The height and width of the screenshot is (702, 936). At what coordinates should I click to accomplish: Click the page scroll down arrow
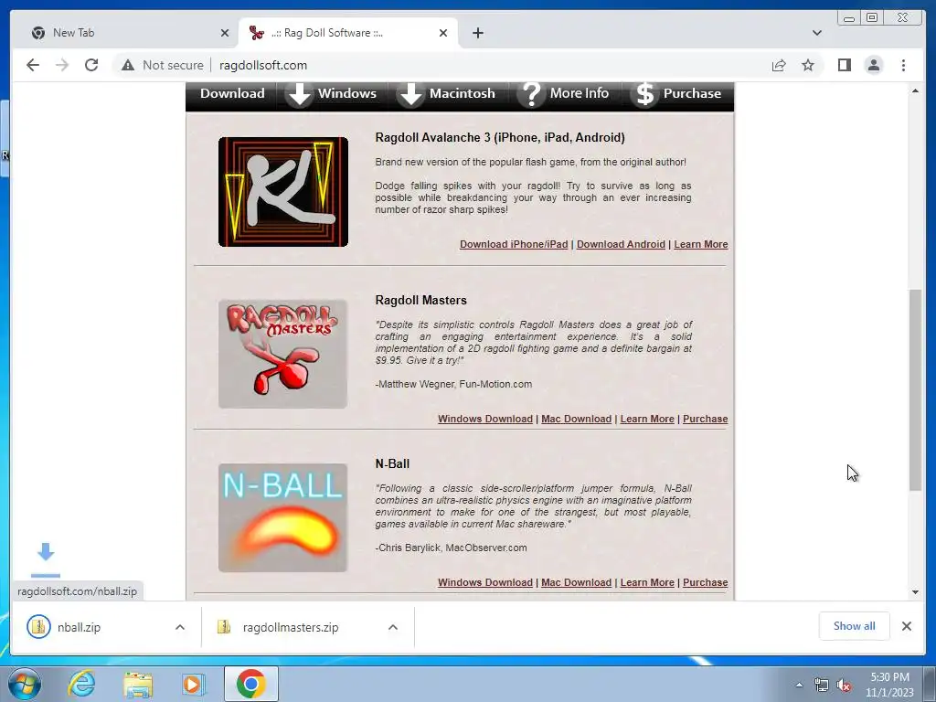tap(915, 592)
